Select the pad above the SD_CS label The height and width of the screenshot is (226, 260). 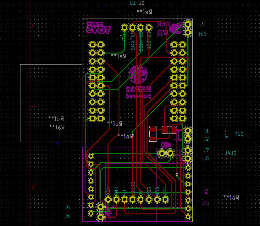[124, 28]
